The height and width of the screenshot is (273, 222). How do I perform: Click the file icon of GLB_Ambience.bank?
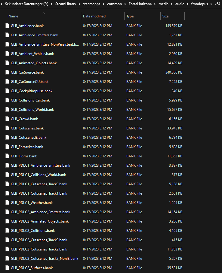[x=7, y=26]
